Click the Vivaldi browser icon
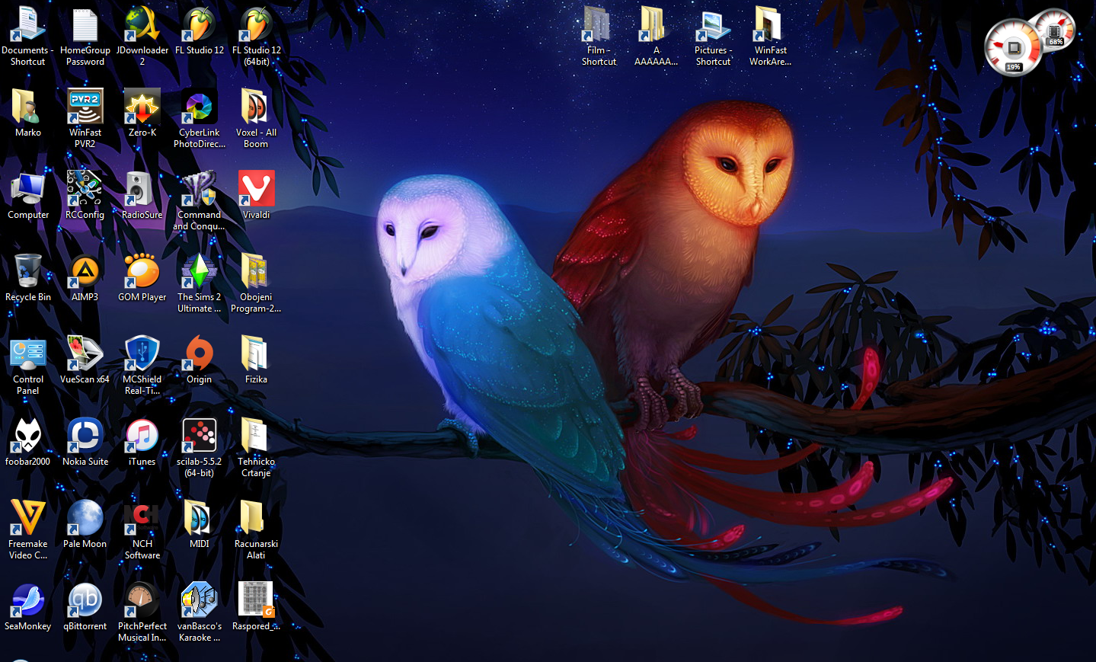1096x662 pixels. pos(257,188)
